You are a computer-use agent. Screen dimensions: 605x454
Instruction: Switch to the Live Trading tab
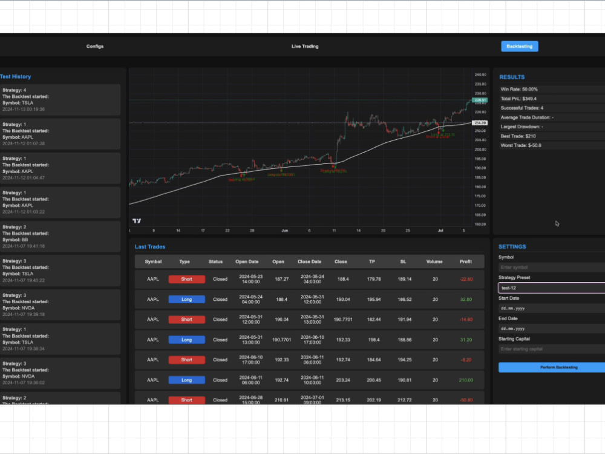click(304, 46)
